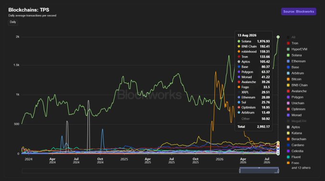325x181 pixels.
Task: Click the Fogo tooltip row 33.5
Action: (254, 87)
